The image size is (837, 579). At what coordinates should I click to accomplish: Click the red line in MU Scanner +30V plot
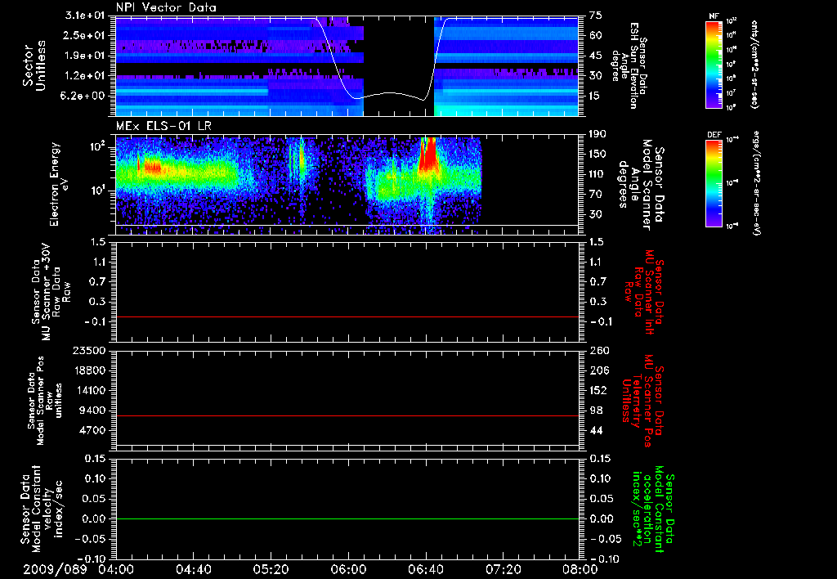347,316
